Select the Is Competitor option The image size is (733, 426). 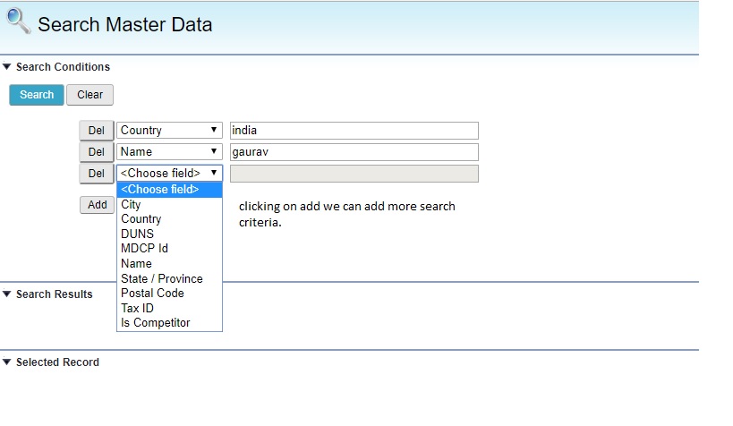(156, 323)
